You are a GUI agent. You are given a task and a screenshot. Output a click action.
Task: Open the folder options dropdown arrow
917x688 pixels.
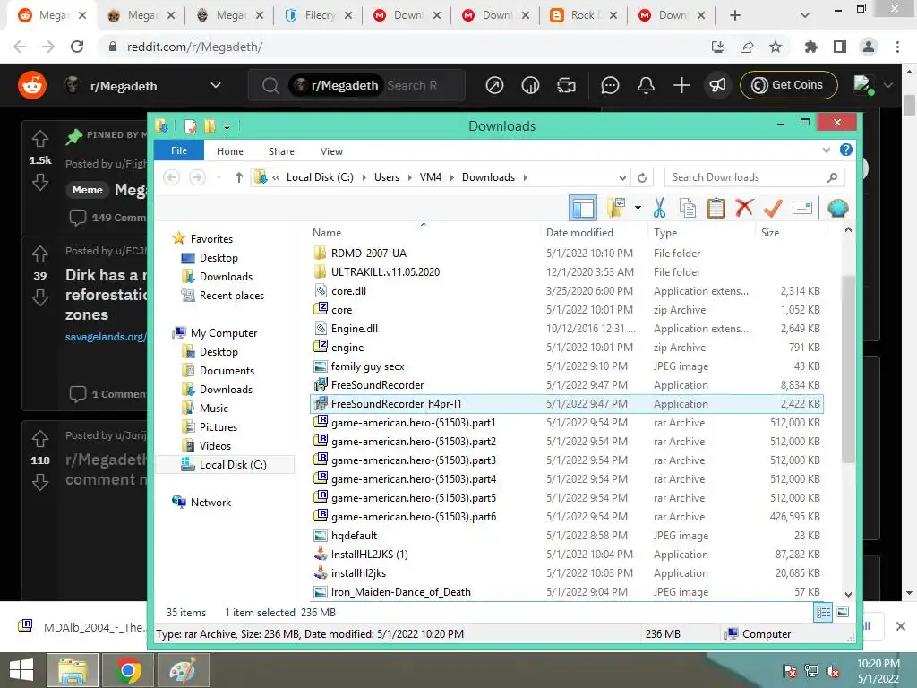[x=638, y=208]
